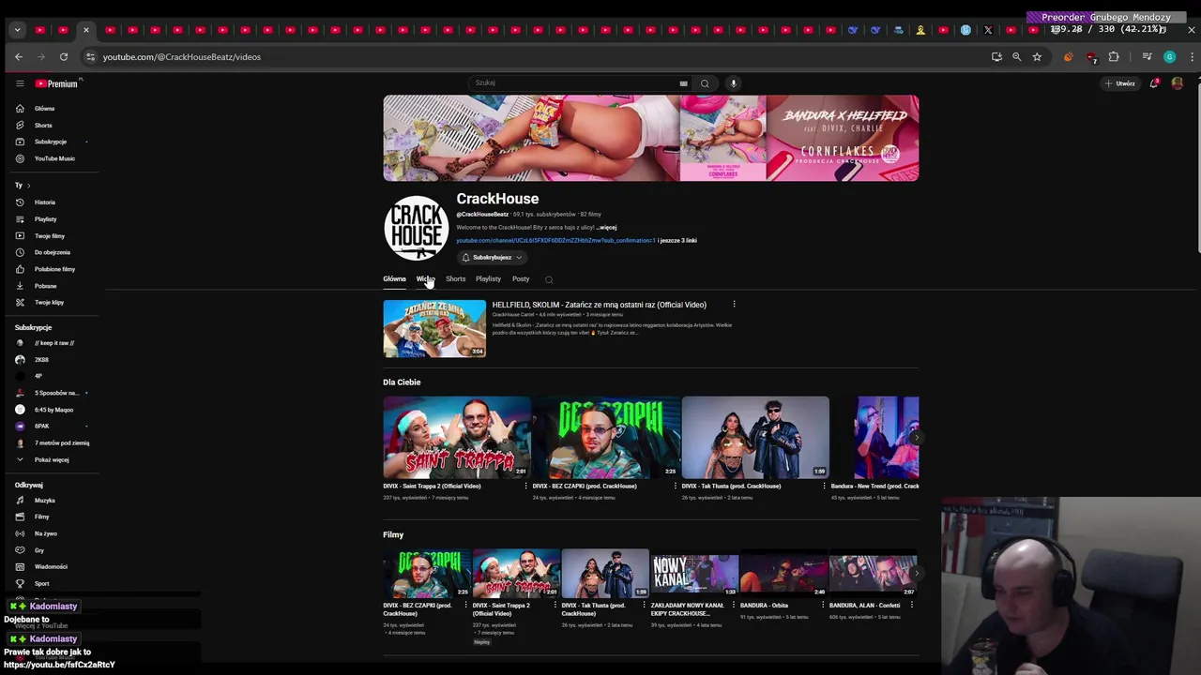The width and height of the screenshot is (1201, 675).
Task: Open DIVIX - BEZ CZAPKI thumbnail in Dla Ciebie
Action: pos(606,438)
